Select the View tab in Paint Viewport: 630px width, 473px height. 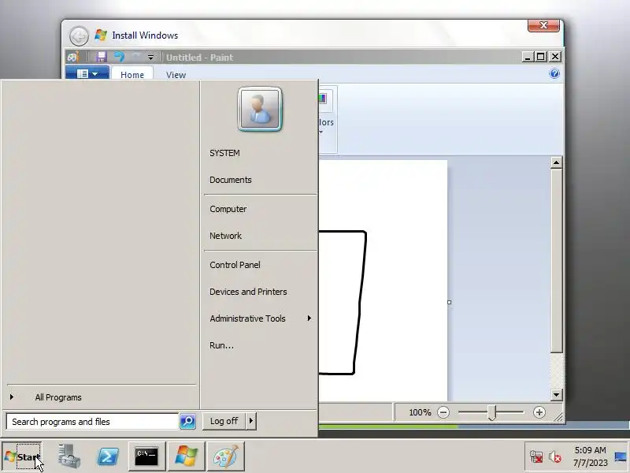[176, 75]
